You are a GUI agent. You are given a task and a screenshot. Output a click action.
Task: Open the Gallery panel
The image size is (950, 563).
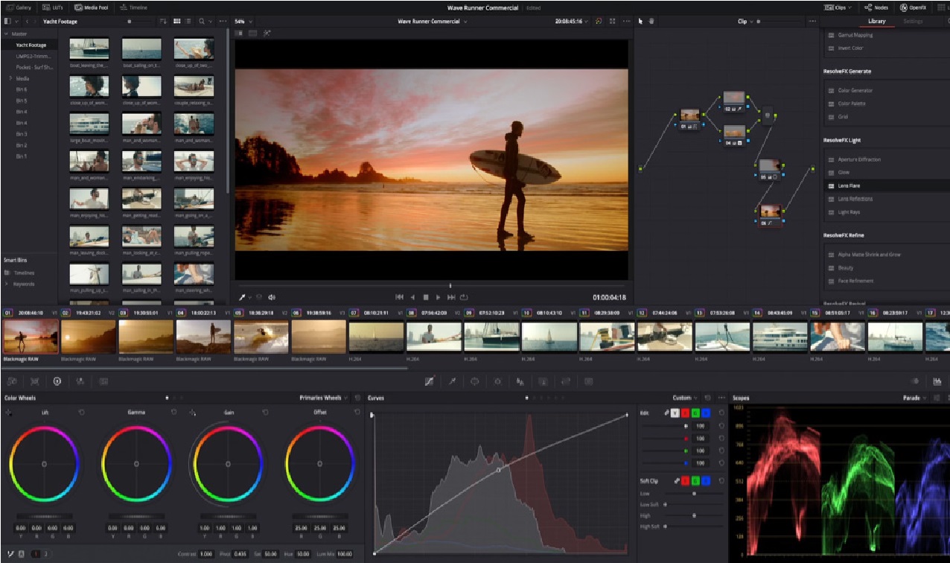(20, 6)
